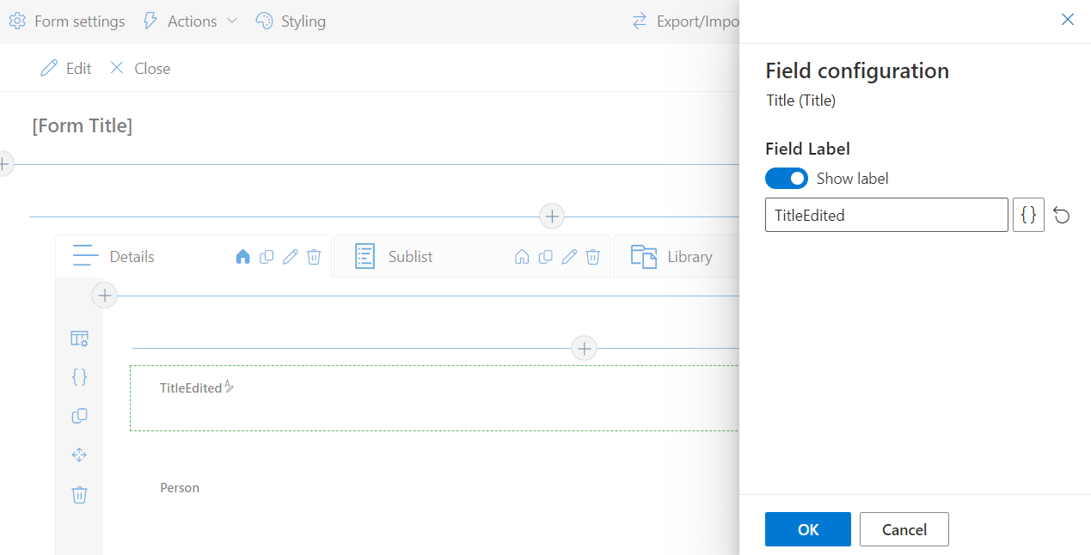Screen dimensions: 1091x555
Task: Click the expression braces button beside label input
Action: pos(1028,216)
